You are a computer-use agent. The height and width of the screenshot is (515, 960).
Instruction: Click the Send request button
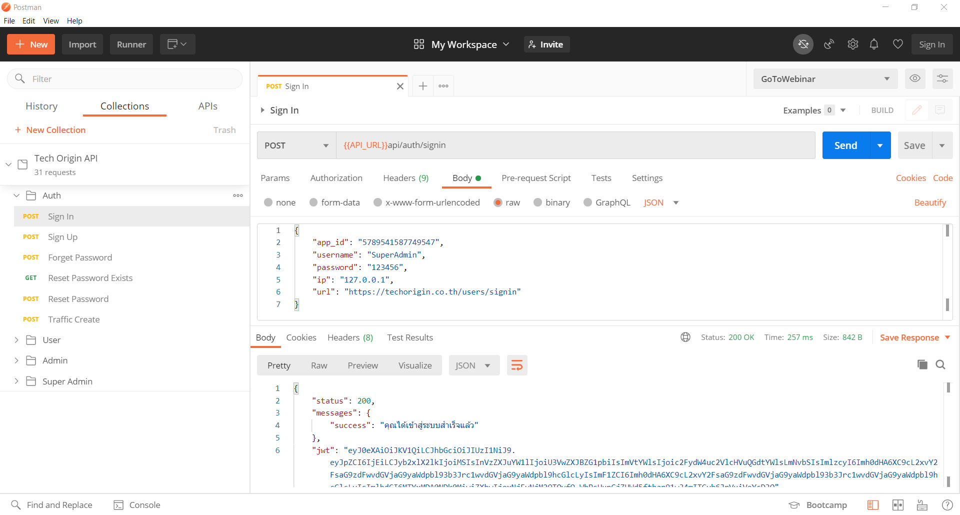(x=845, y=145)
